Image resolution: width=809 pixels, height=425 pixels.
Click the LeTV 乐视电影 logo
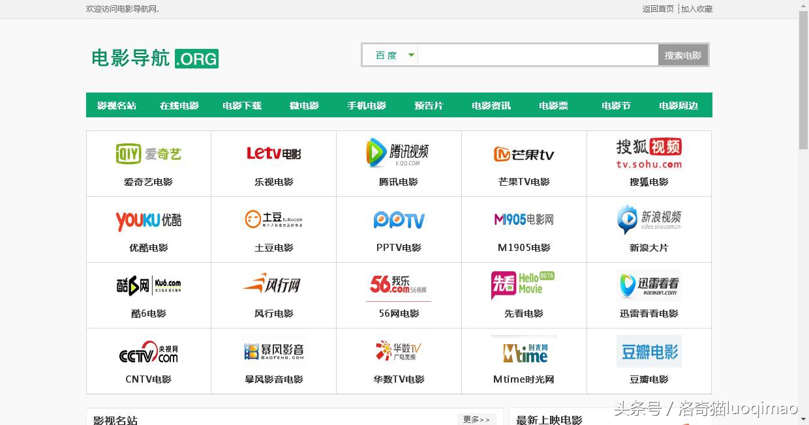pyautogui.click(x=273, y=154)
